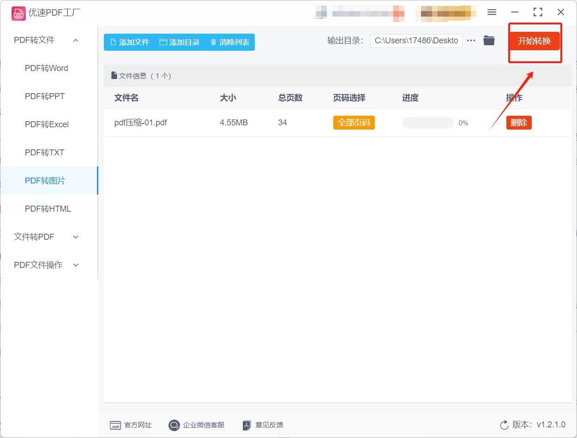Click 添加文件 to add files
The height and width of the screenshot is (438, 577).
coord(130,42)
